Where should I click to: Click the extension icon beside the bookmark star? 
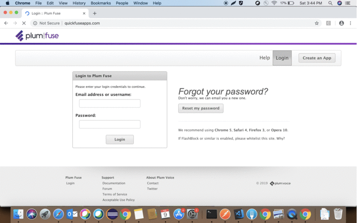click(x=328, y=23)
